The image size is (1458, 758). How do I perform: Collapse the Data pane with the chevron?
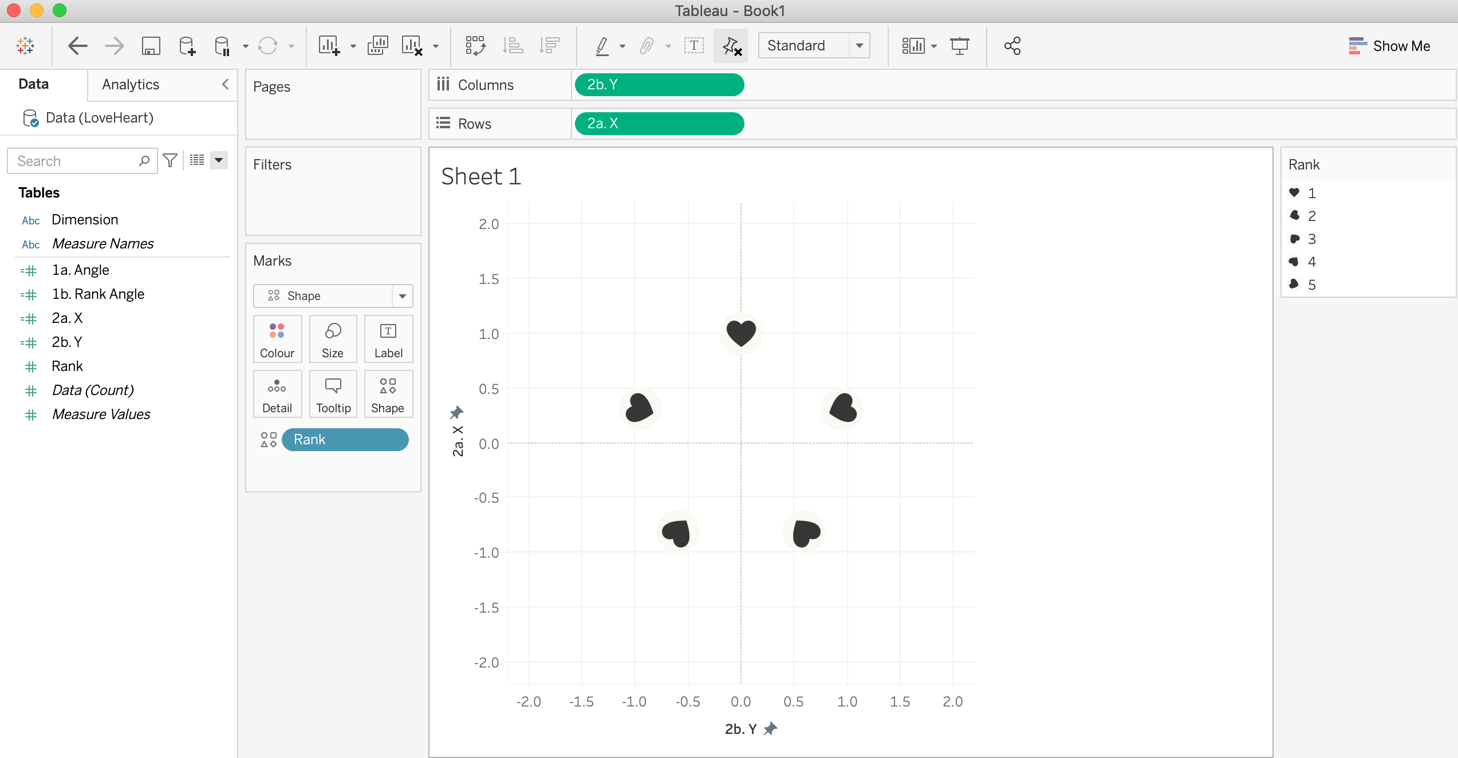[225, 84]
